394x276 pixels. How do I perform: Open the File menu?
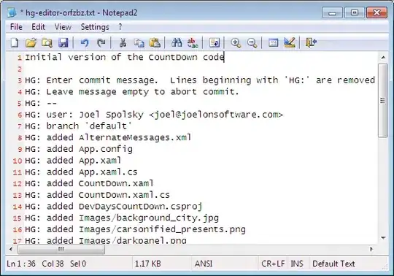click(x=16, y=26)
